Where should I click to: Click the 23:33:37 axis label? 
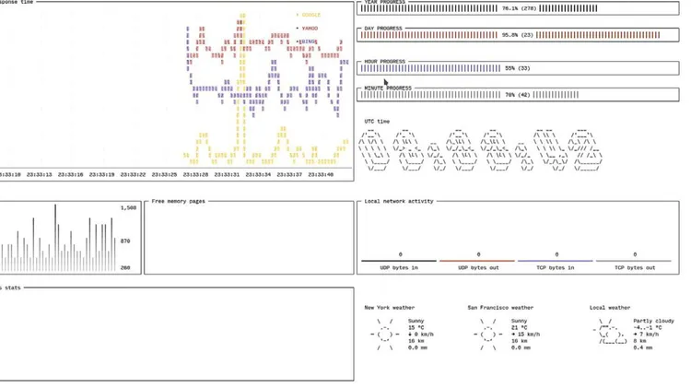[289, 174]
